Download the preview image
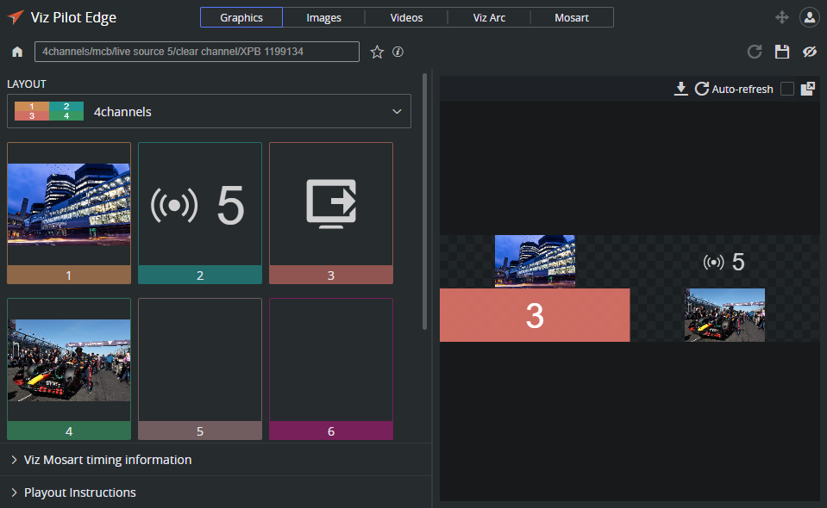The image size is (827, 508). (681, 89)
